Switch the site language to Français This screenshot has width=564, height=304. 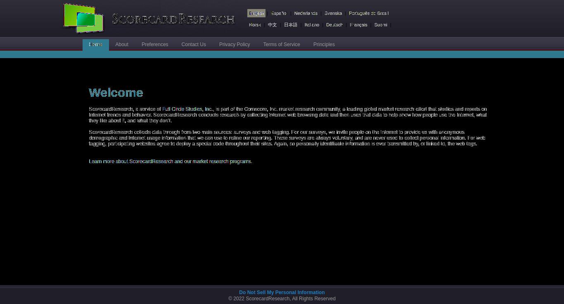358,25
